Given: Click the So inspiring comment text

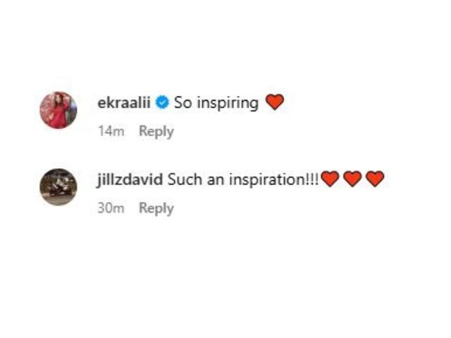Looking at the screenshot, I should coord(216,103).
